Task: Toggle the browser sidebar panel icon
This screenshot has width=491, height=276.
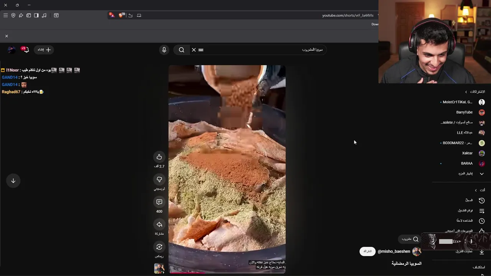Action: pyautogui.click(x=36, y=15)
